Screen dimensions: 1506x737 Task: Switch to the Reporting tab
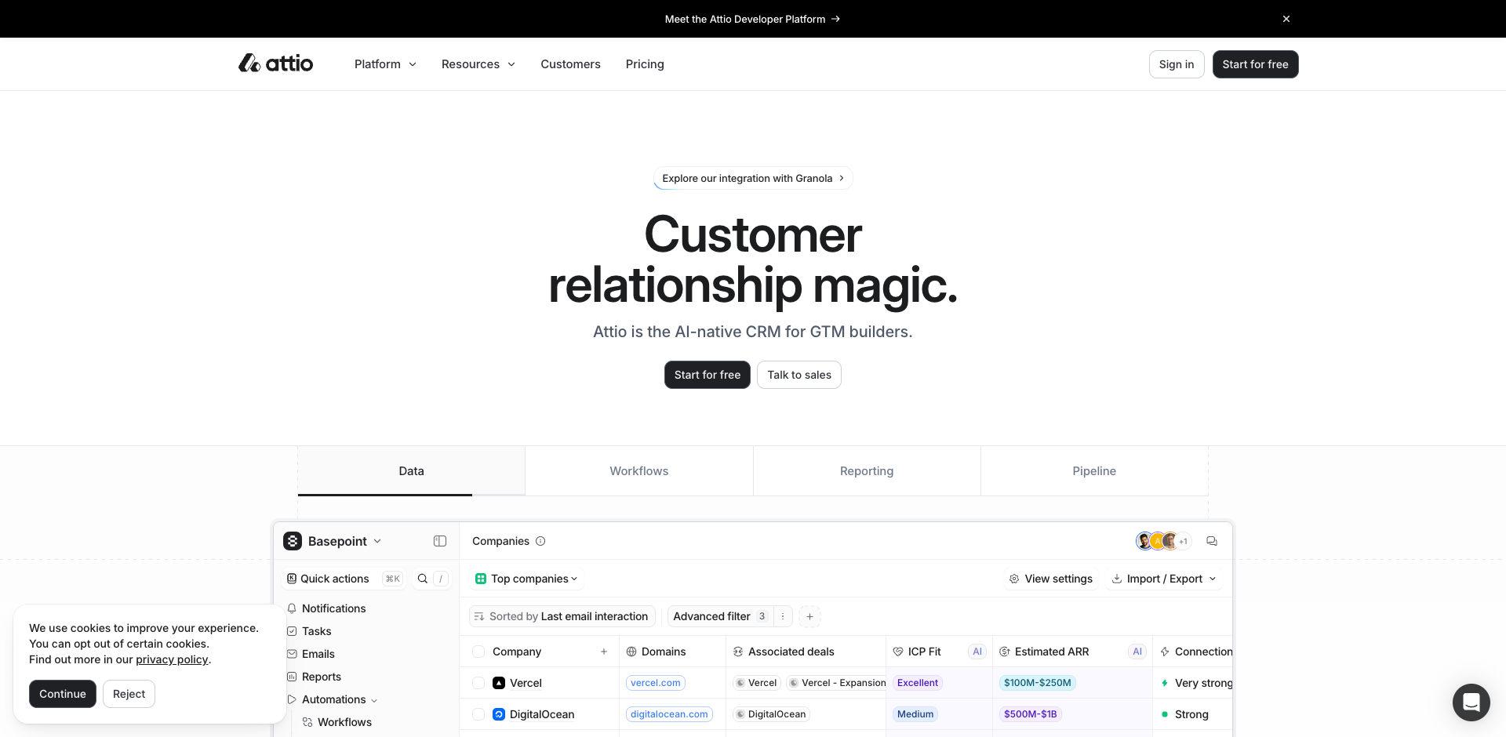click(867, 471)
